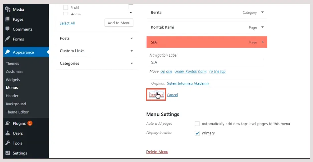The image size is (313, 162).
Task: Click the Delete Menu link
Action: [157, 152]
